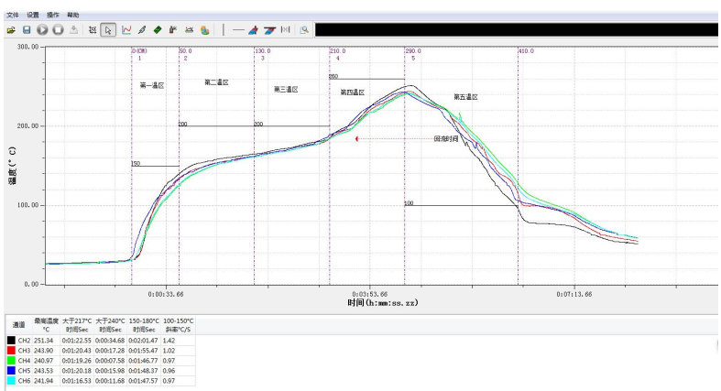
Task: Click the magnifier zoom icon
Action: click(x=304, y=29)
